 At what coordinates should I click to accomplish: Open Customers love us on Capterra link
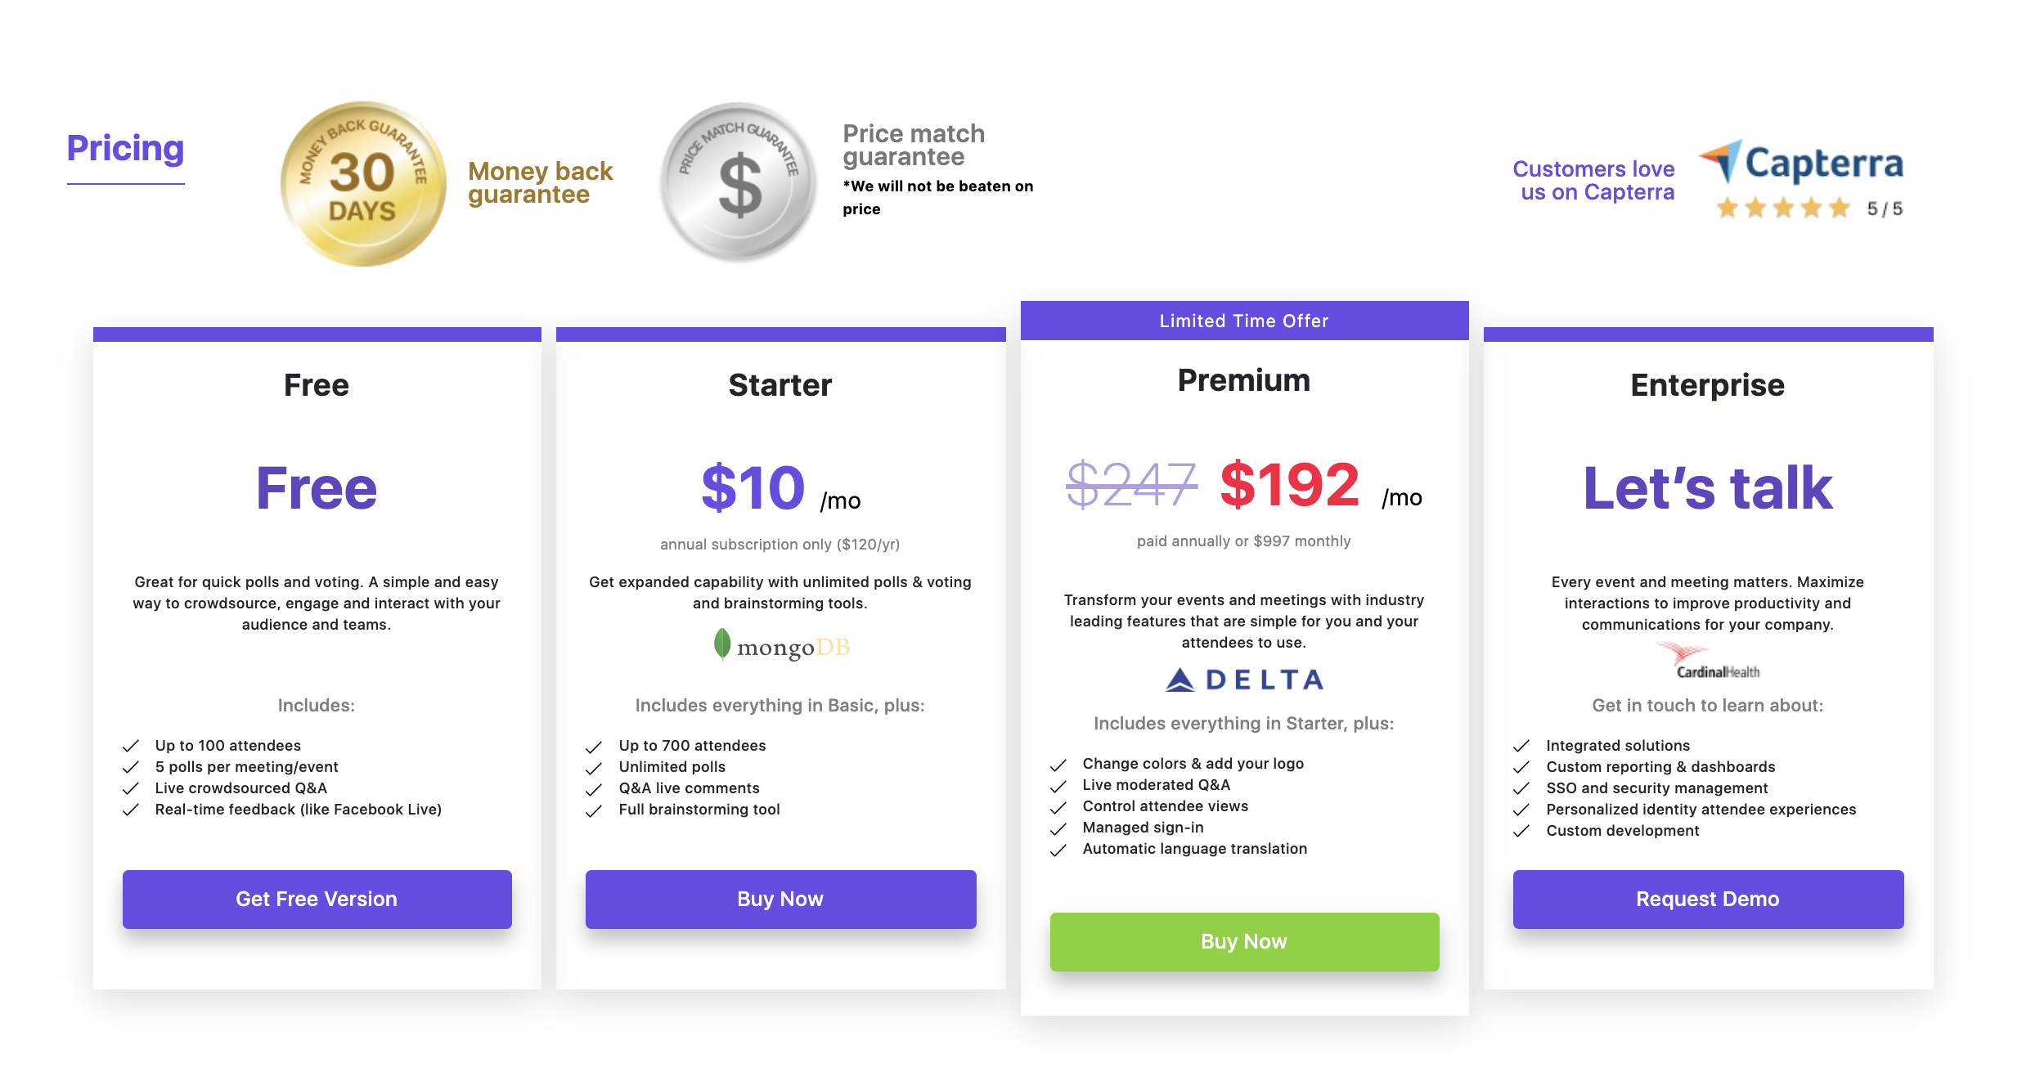pos(1593,180)
